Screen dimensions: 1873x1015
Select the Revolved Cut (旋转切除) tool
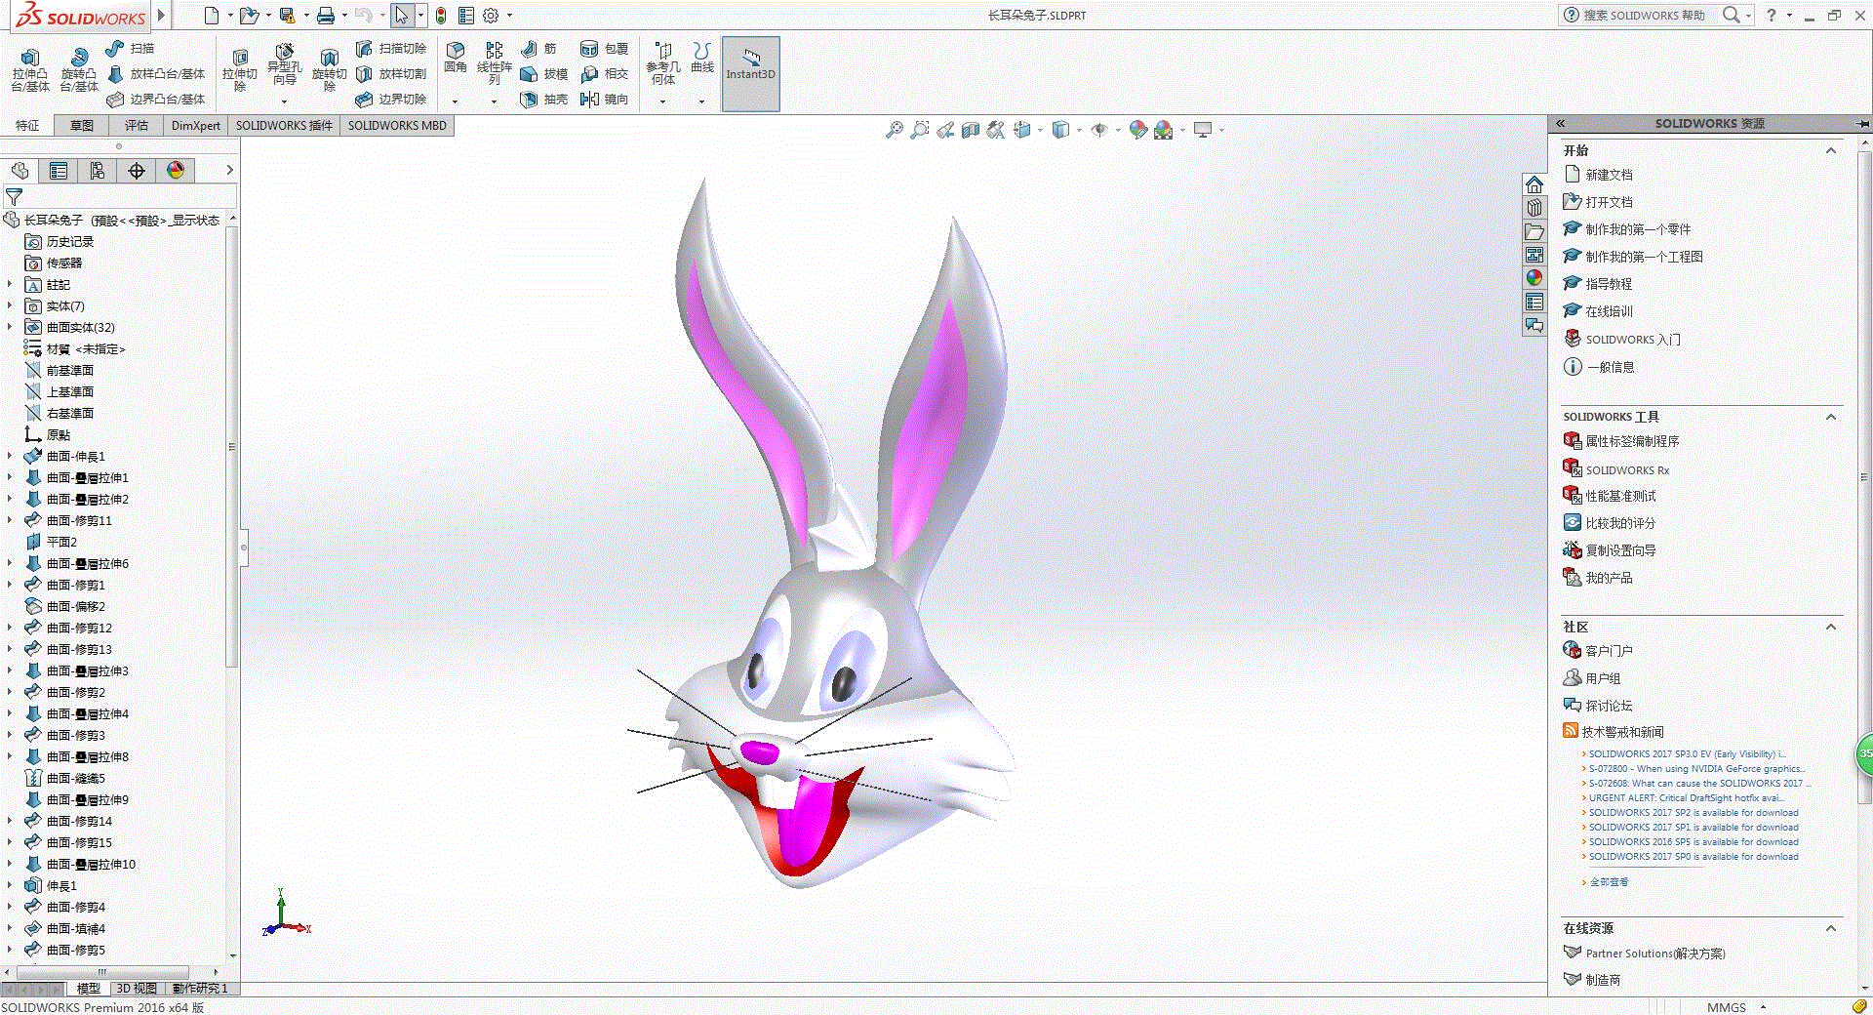coord(330,69)
